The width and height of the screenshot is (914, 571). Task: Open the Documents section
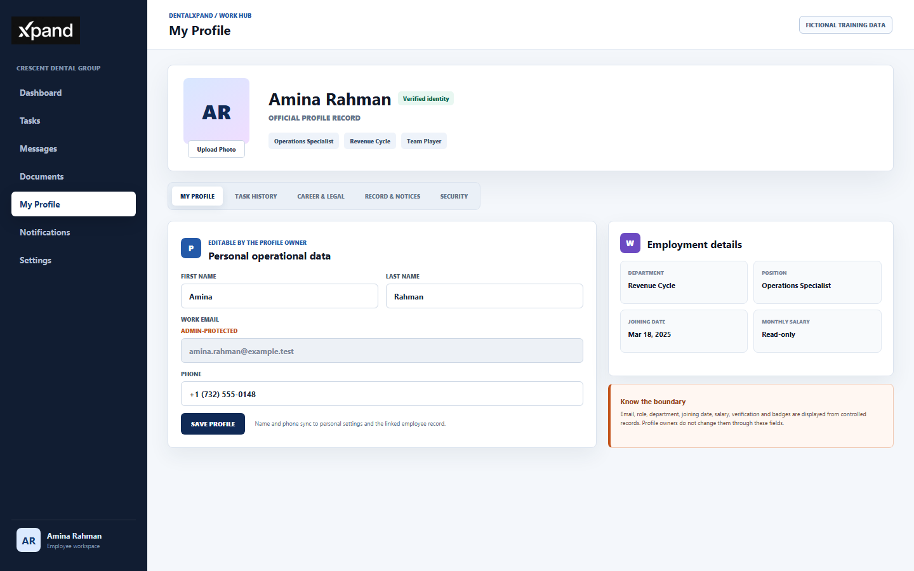[x=74, y=176]
